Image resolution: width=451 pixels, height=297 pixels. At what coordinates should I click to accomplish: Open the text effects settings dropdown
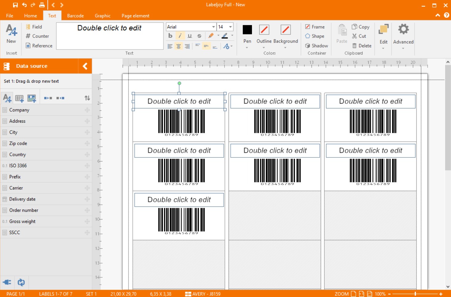(x=228, y=46)
